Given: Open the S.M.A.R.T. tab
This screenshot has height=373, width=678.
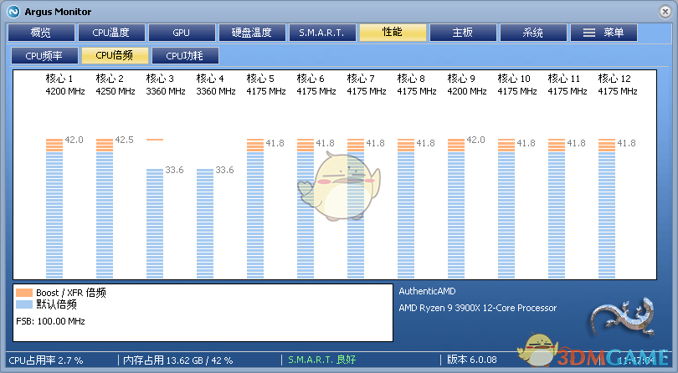Looking at the screenshot, I should click(322, 33).
